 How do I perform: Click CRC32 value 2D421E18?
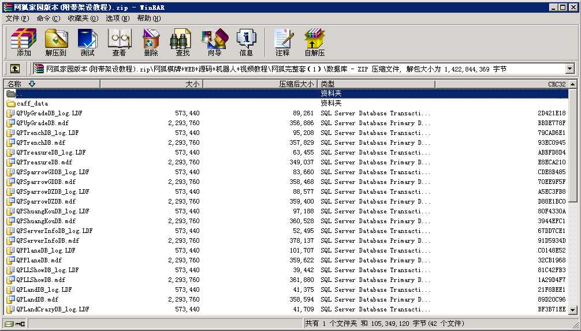point(552,113)
